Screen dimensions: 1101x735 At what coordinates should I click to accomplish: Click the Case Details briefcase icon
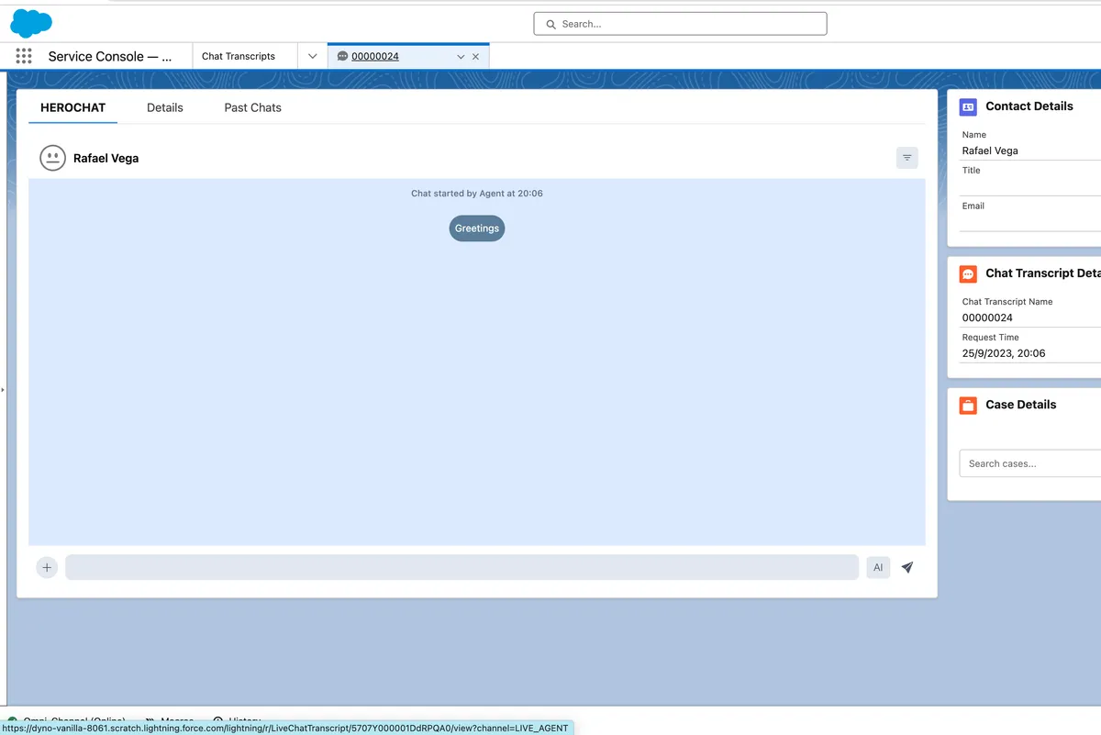968,406
